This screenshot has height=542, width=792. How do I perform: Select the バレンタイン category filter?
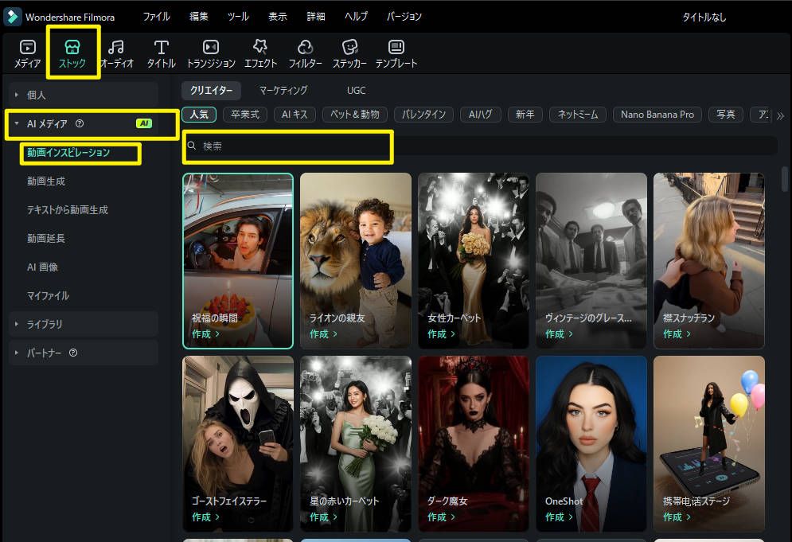point(423,115)
